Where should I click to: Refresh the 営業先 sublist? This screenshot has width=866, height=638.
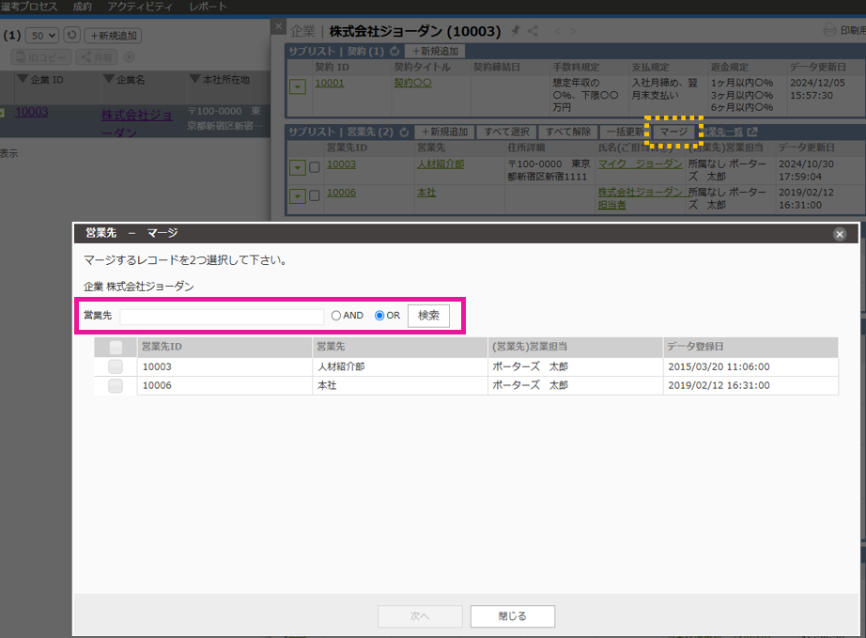coord(404,132)
